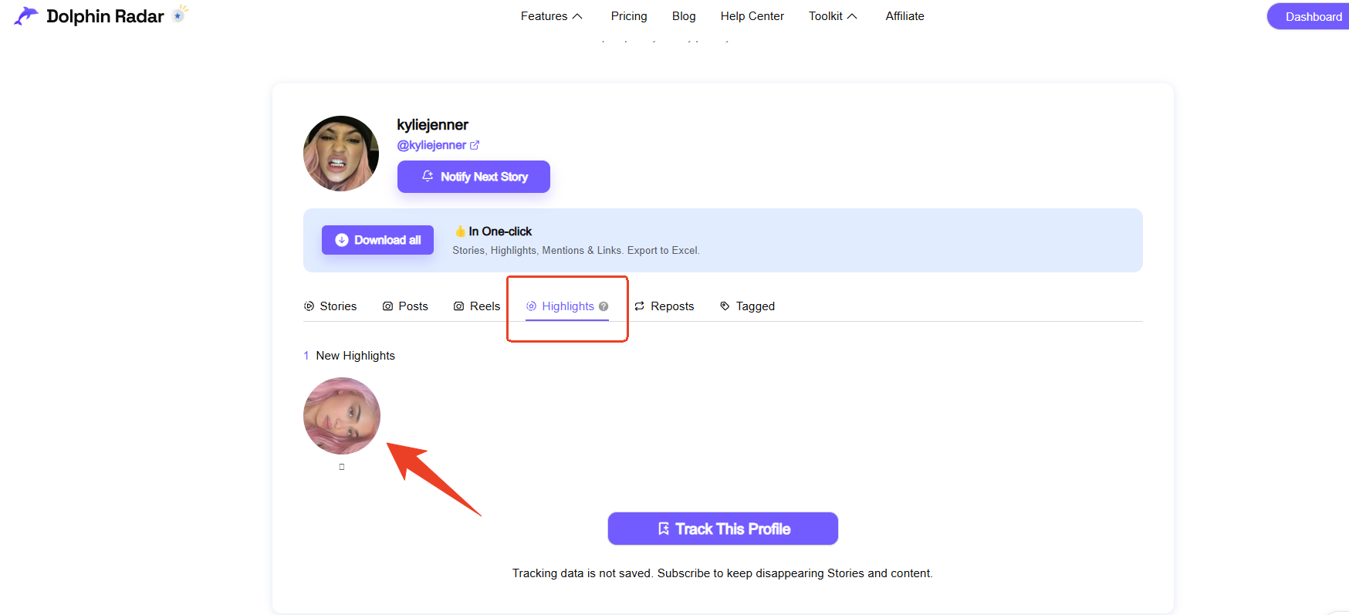
Task: Click the New Highlights count label
Action: [349, 356]
